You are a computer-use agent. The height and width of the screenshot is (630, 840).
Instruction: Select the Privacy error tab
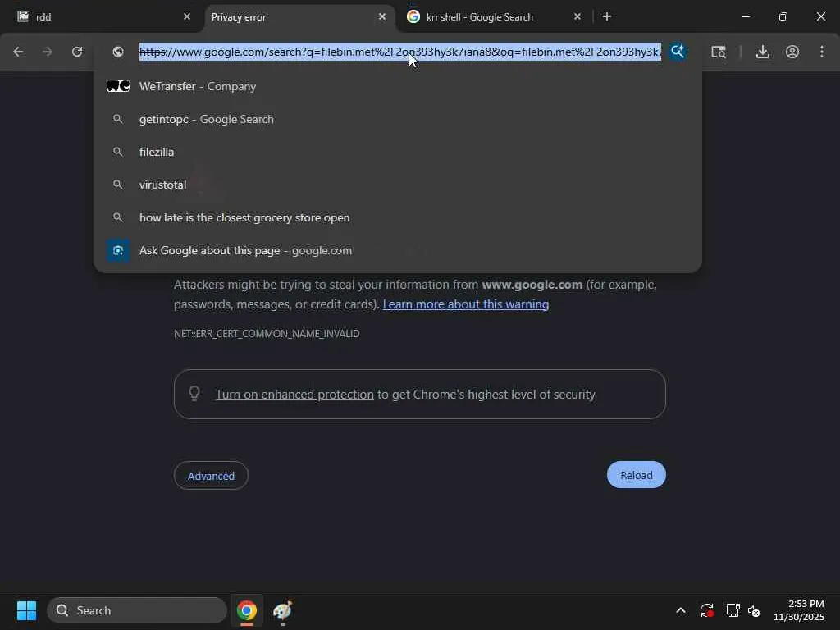[299, 17]
